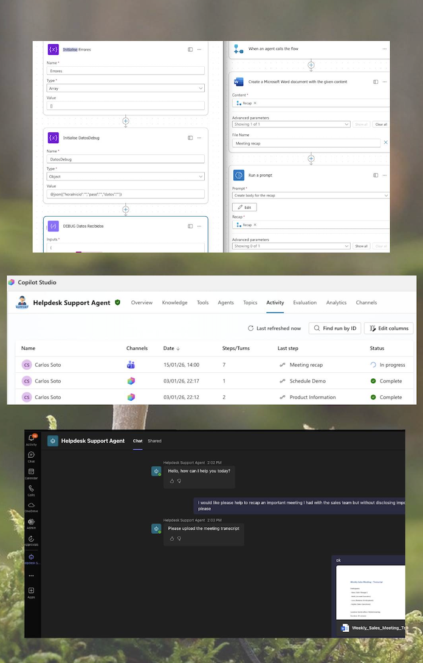Viewport: 423px width, 663px height.
Task: Click the Word icon on Create document action
Action: pos(238,81)
